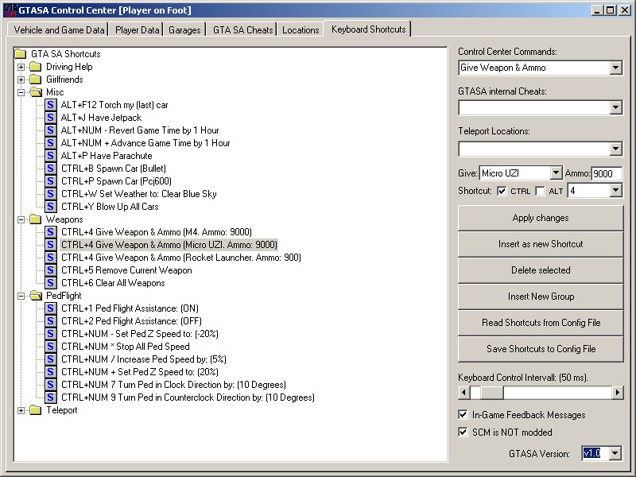Image resolution: width=636 pixels, height=477 pixels.
Task: Click the S icon next to "CTRL+1 Ped Flight Assistance: (ON)"
Action: tap(49, 308)
